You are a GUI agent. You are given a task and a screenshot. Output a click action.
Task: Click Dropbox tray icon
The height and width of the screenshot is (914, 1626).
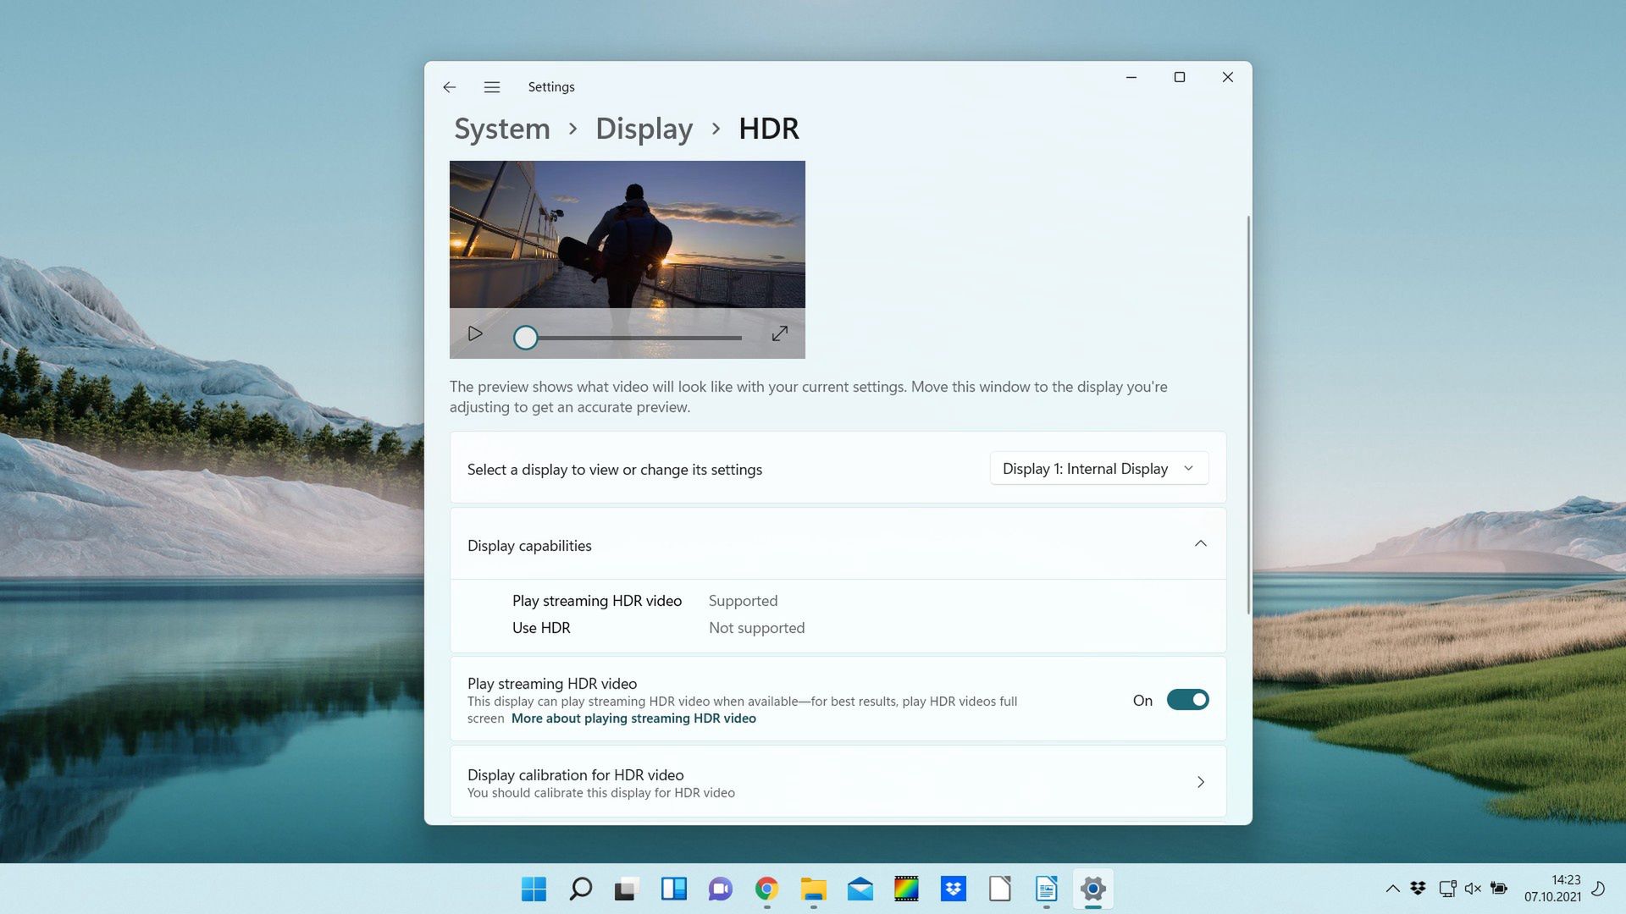pos(1419,889)
